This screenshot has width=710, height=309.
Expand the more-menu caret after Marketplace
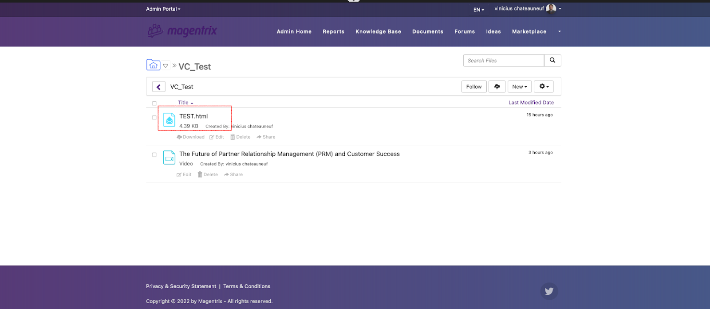click(x=560, y=31)
